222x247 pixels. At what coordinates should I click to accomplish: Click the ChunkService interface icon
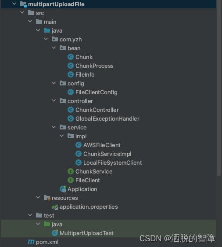click(x=71, y=171)
